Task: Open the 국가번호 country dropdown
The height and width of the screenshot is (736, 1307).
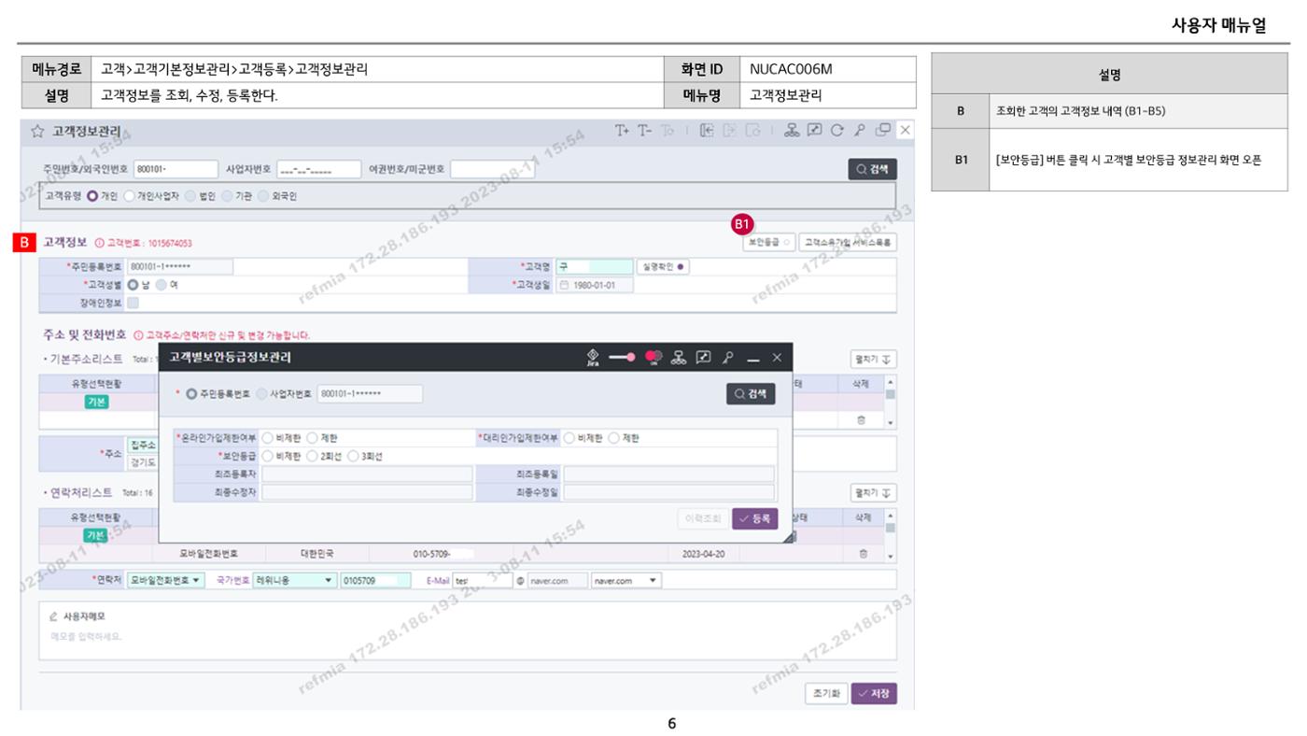Action: coord(295,580)
